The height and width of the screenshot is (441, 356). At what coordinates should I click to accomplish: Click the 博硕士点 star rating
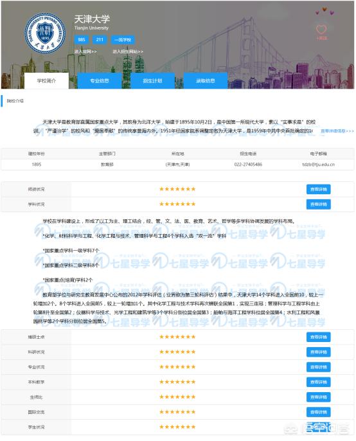(x=177, y=337)
